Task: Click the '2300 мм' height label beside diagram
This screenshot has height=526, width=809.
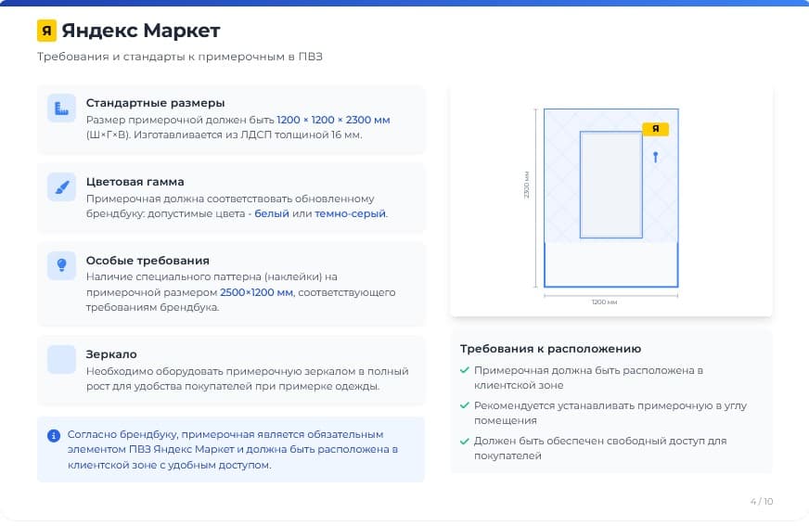Action: 527,185
